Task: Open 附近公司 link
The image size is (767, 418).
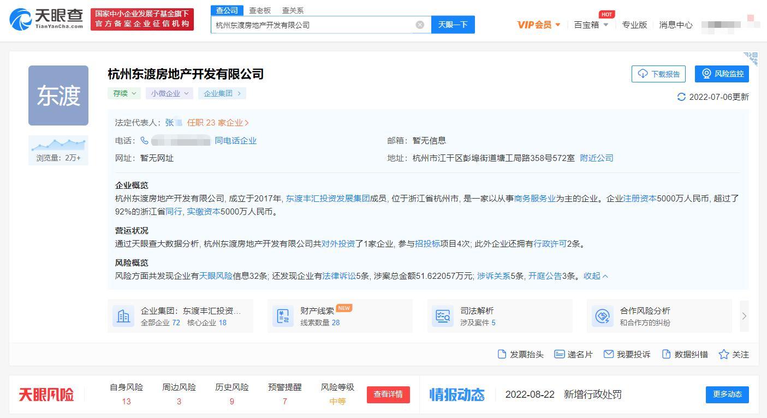Action: [597, 158]
